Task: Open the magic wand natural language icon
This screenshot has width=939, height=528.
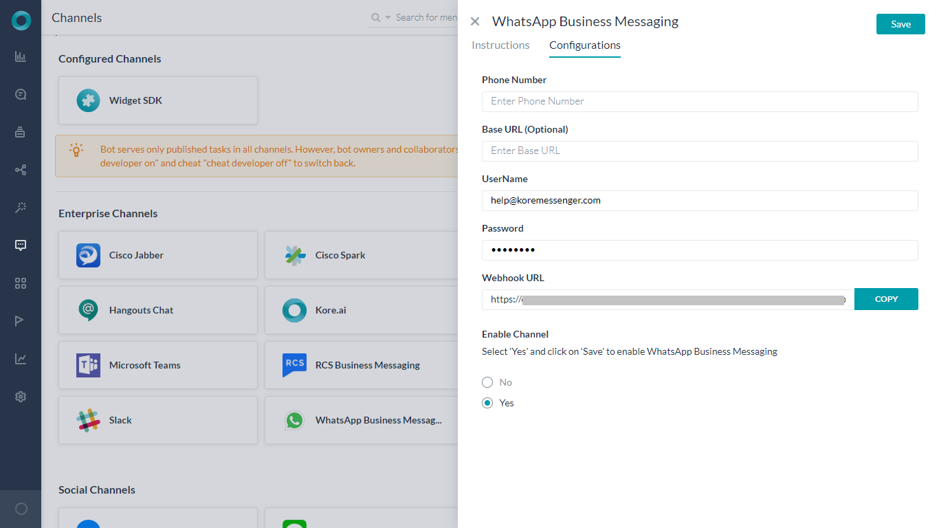Action: [21, 207]
